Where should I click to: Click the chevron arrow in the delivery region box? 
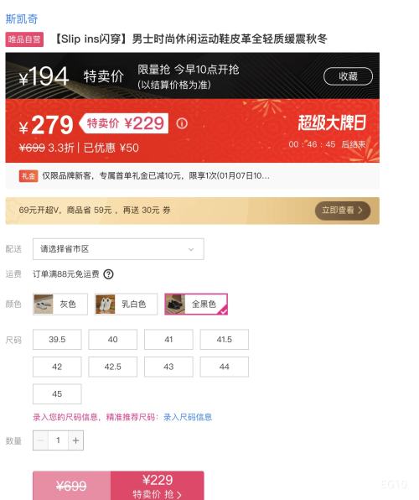click(x=191, y=249)
